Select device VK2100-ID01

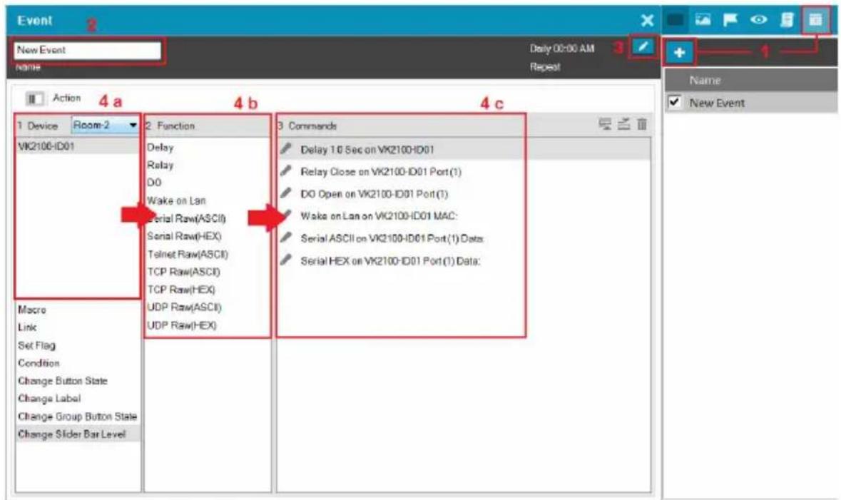tap(78, 146)
